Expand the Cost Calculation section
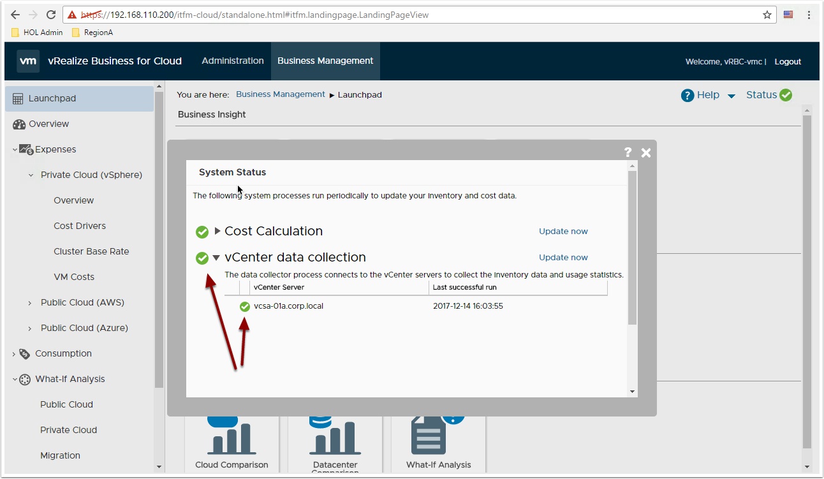The image size is (824, 479). click(x=217, y=231)
